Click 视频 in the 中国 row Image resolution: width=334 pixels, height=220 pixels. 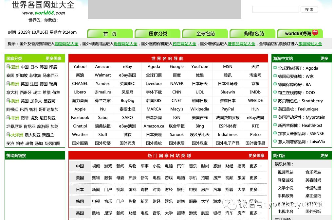96,166
